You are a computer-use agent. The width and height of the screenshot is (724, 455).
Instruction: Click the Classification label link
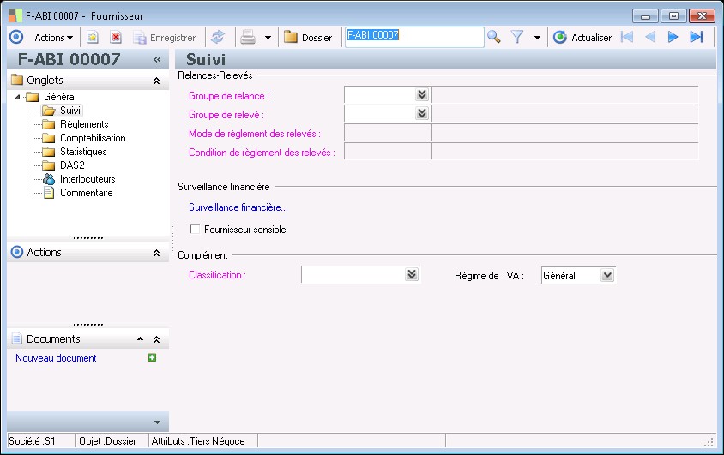coord(217,275)
